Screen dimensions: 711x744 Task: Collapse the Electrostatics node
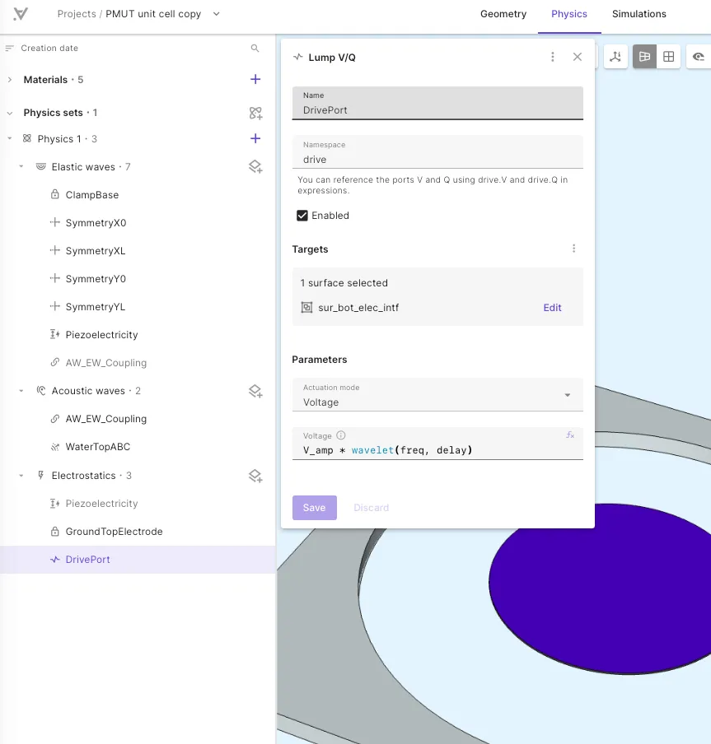pos(21,476)
